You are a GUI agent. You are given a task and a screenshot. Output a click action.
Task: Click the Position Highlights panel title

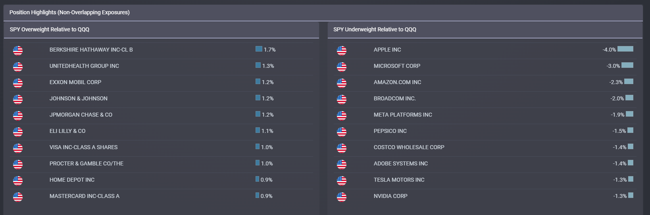pyautogui.click(x=69, y=12)
